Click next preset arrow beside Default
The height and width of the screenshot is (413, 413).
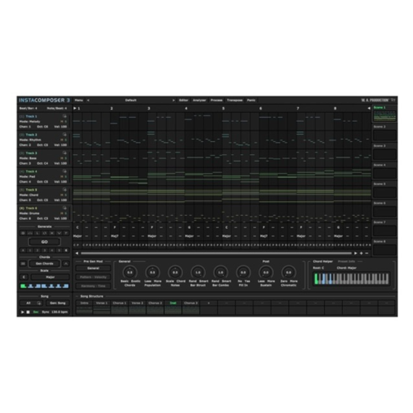coord(173,100)
